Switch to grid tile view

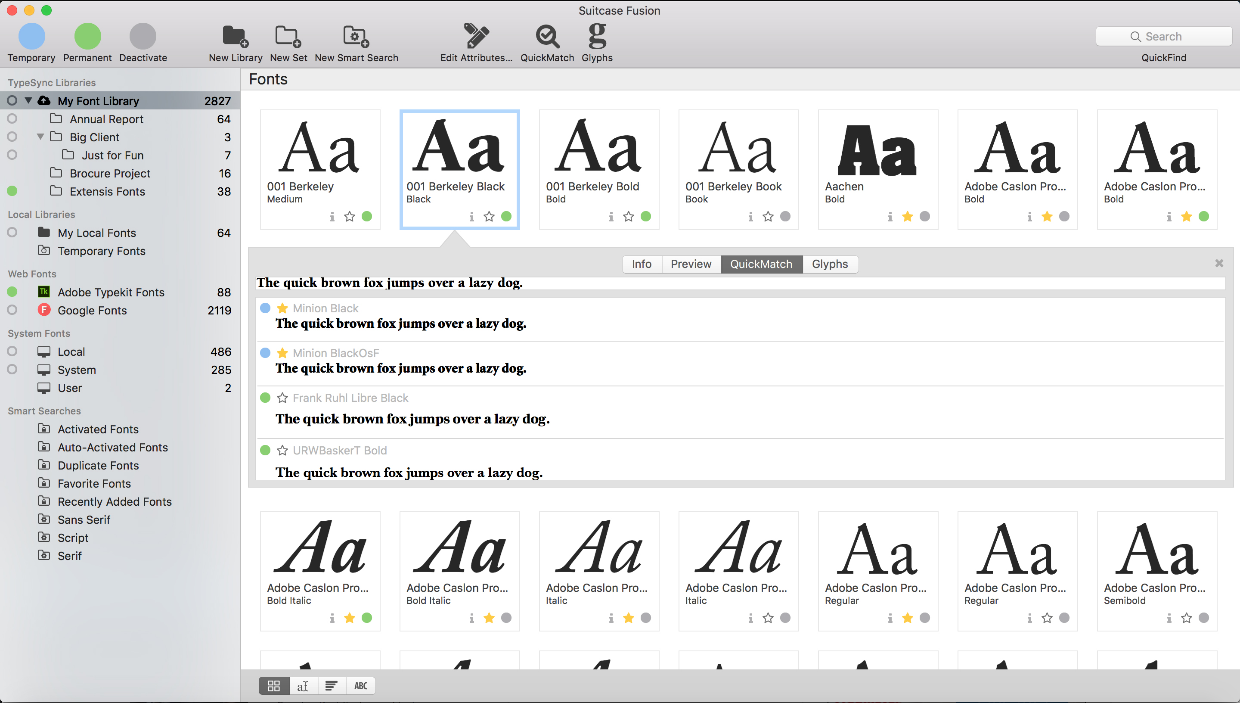273,686
